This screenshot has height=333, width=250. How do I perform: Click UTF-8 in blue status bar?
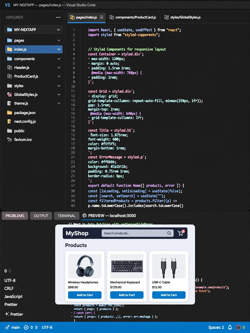(47, 327)
